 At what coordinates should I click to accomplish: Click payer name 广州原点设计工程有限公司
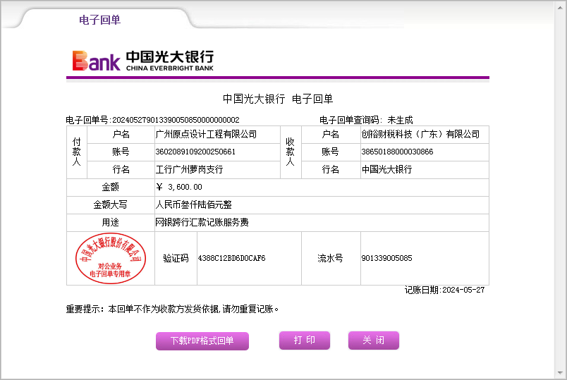click(206, 134)
